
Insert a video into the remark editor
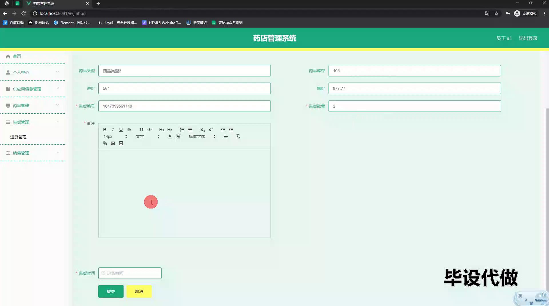121,143
